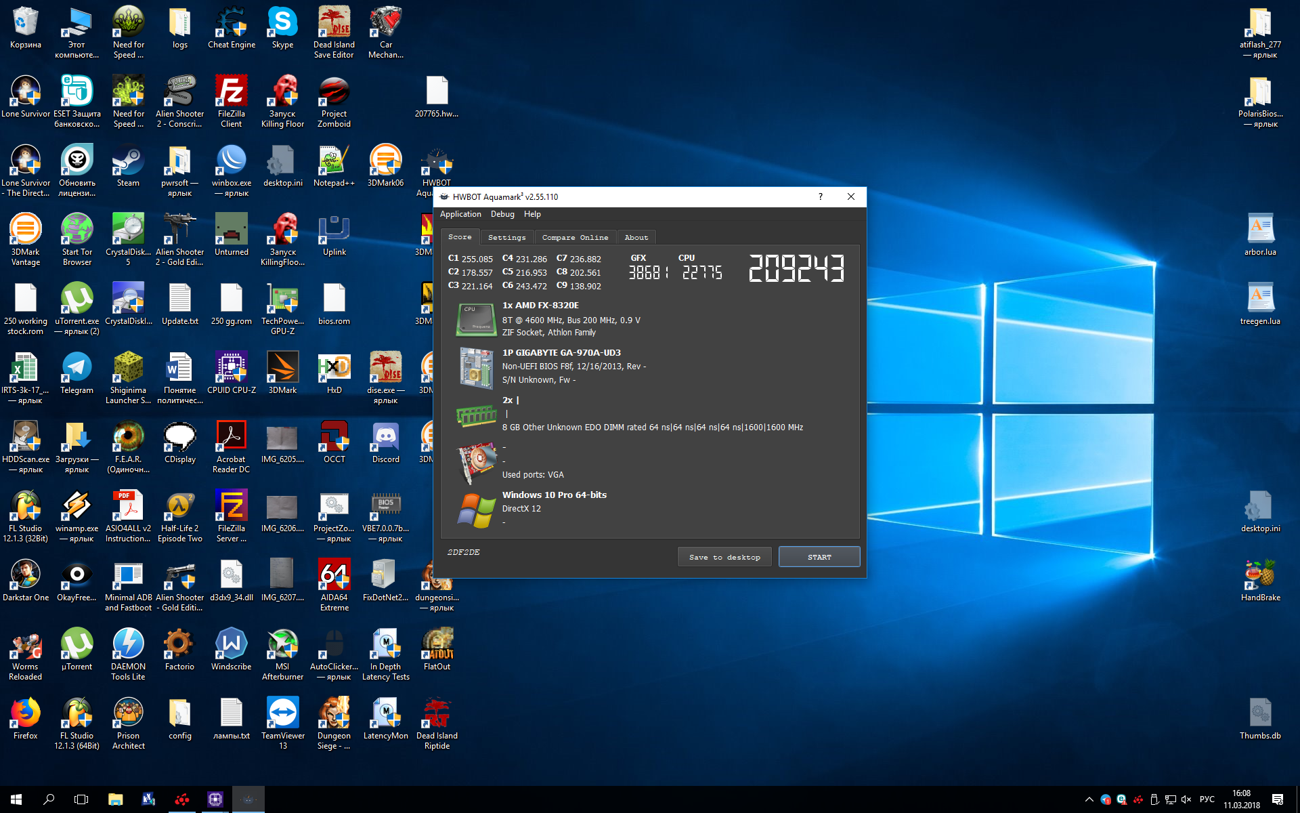Open the Windows Start menu
This screenshot has height=813, width=1300.
(16, 799)
